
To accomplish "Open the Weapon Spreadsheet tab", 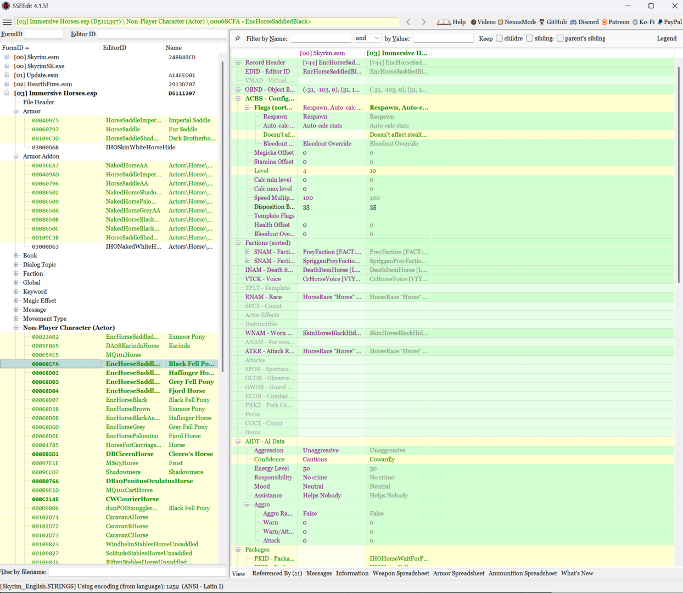I will (401, 573).
